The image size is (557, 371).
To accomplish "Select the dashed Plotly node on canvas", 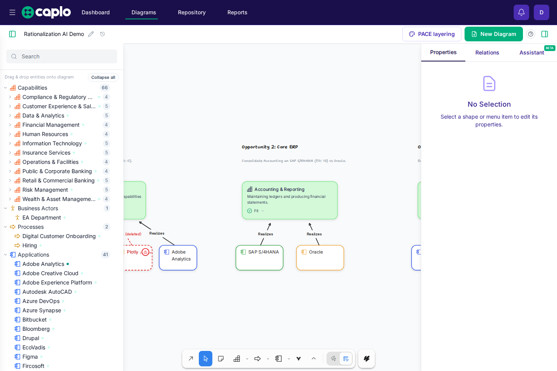I will [138, 258].
